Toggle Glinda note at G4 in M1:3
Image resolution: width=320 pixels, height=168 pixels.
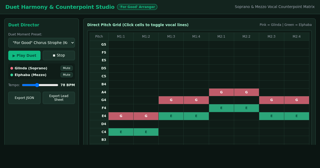(x=171, y=100)
